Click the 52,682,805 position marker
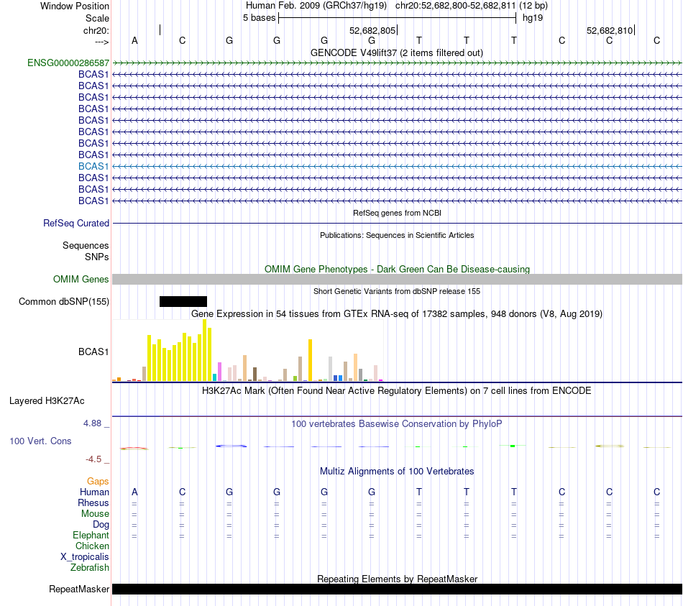This screenshot has width=683, height=606. pos(372,30)
